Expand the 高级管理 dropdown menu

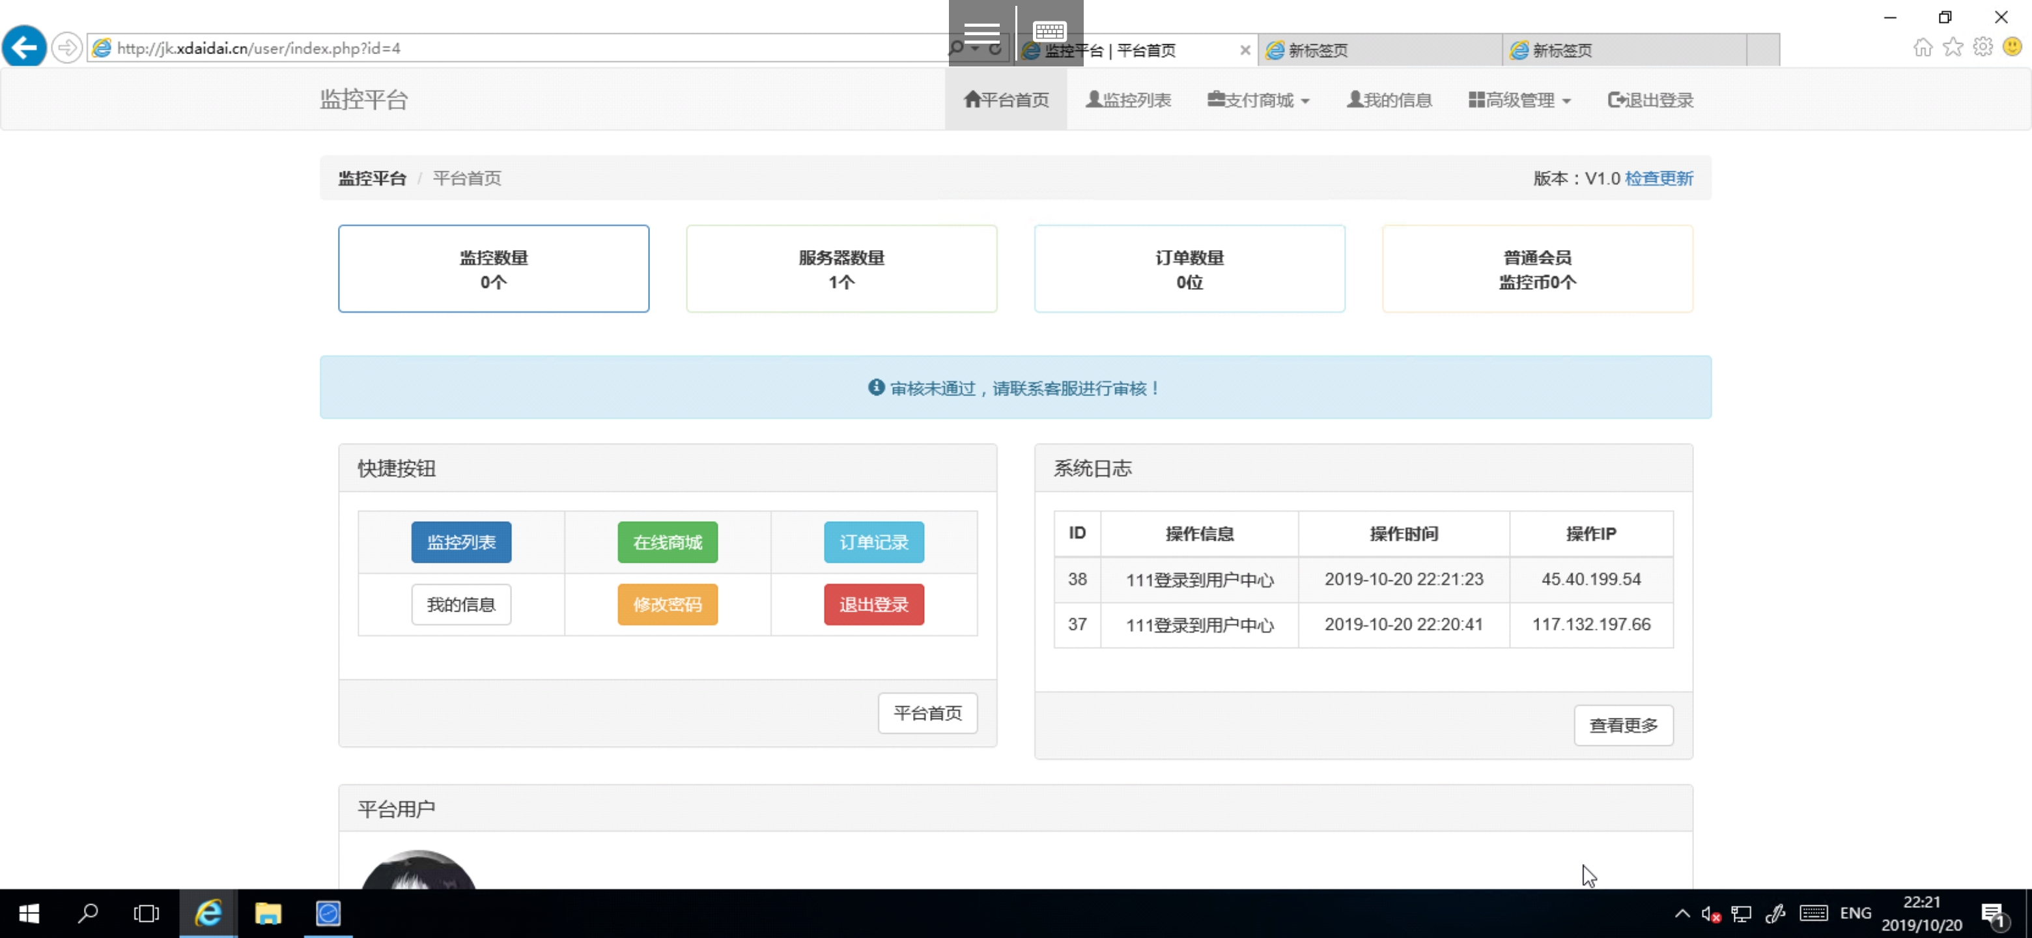(x=1519, y=100)
